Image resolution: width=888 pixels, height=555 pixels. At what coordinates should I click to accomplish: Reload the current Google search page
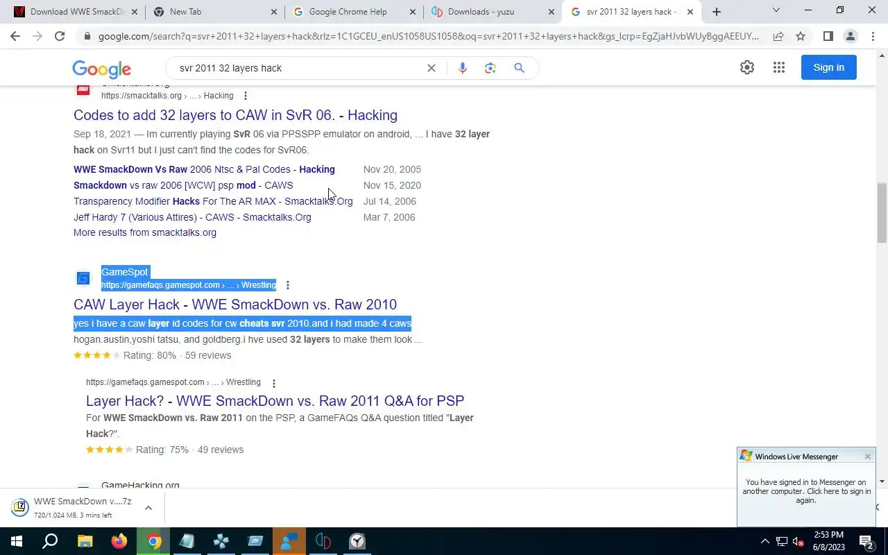[60, 36]
